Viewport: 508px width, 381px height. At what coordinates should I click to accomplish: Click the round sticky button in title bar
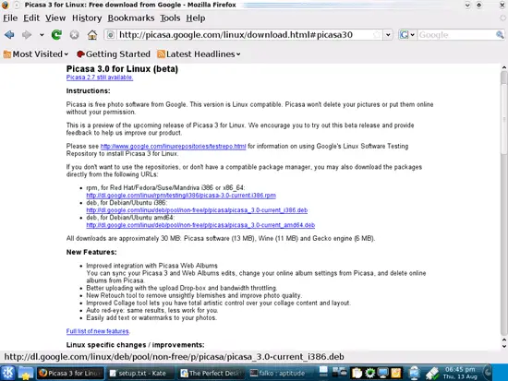tap(17, 5)
